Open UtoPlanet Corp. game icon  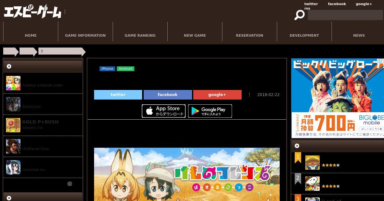(13, 146)
